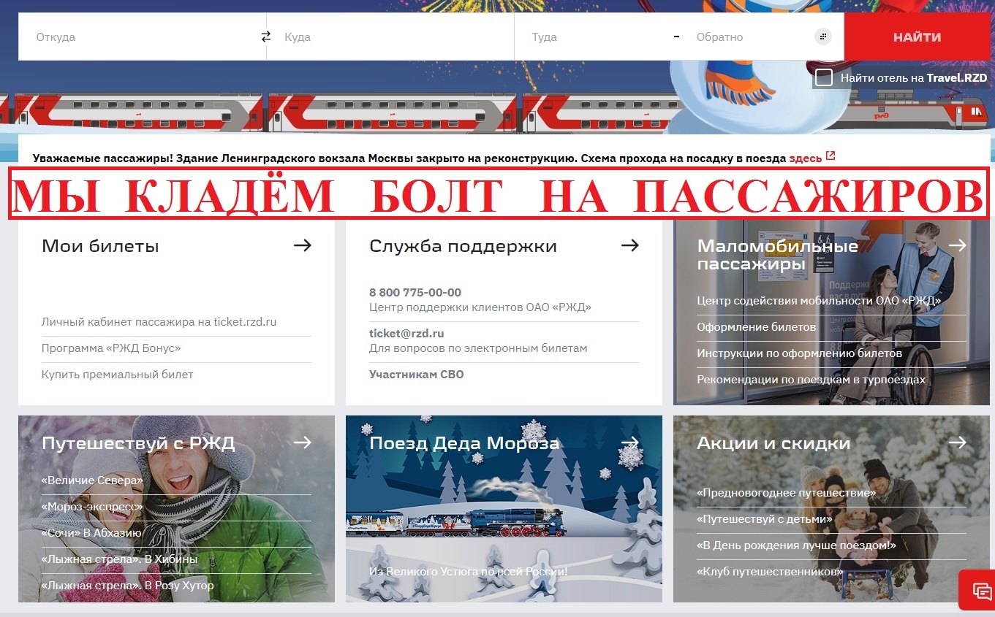Image resolution: width=995 pixels, height=617 pixels.
Task: Click the external-link icon after «здесь»
Action: [x=831, y=156]
